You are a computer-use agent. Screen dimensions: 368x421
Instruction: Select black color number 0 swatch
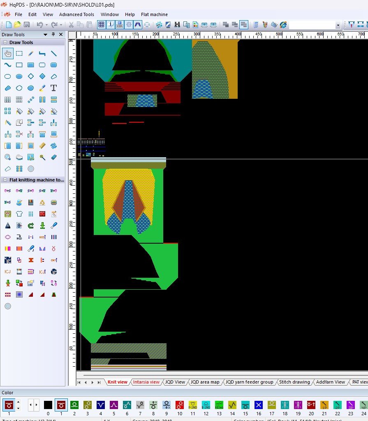(x=48, y=405)
